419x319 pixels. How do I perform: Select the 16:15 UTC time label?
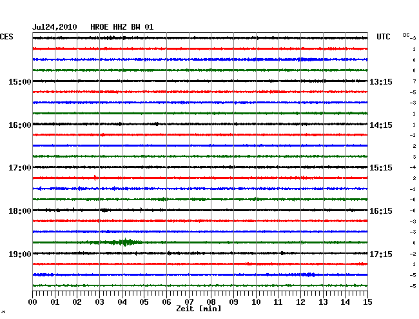click(381, 211)
